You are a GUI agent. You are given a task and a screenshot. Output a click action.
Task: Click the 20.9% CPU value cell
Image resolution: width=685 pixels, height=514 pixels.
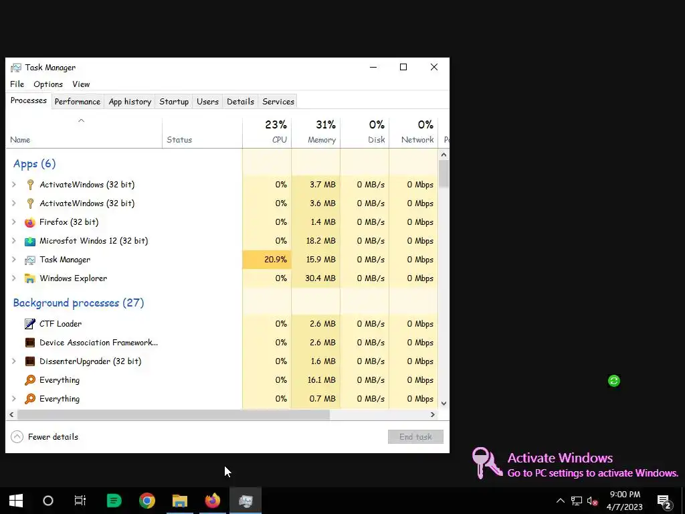pyautogui.click(x=267, y=260)
